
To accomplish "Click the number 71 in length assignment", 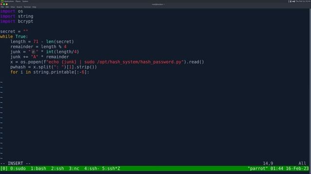I will (35, 42).
